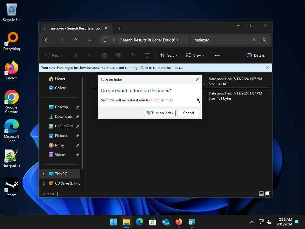Open the Windows Start menu
This screenshot has height=229, width=305.
click(113, 222)
